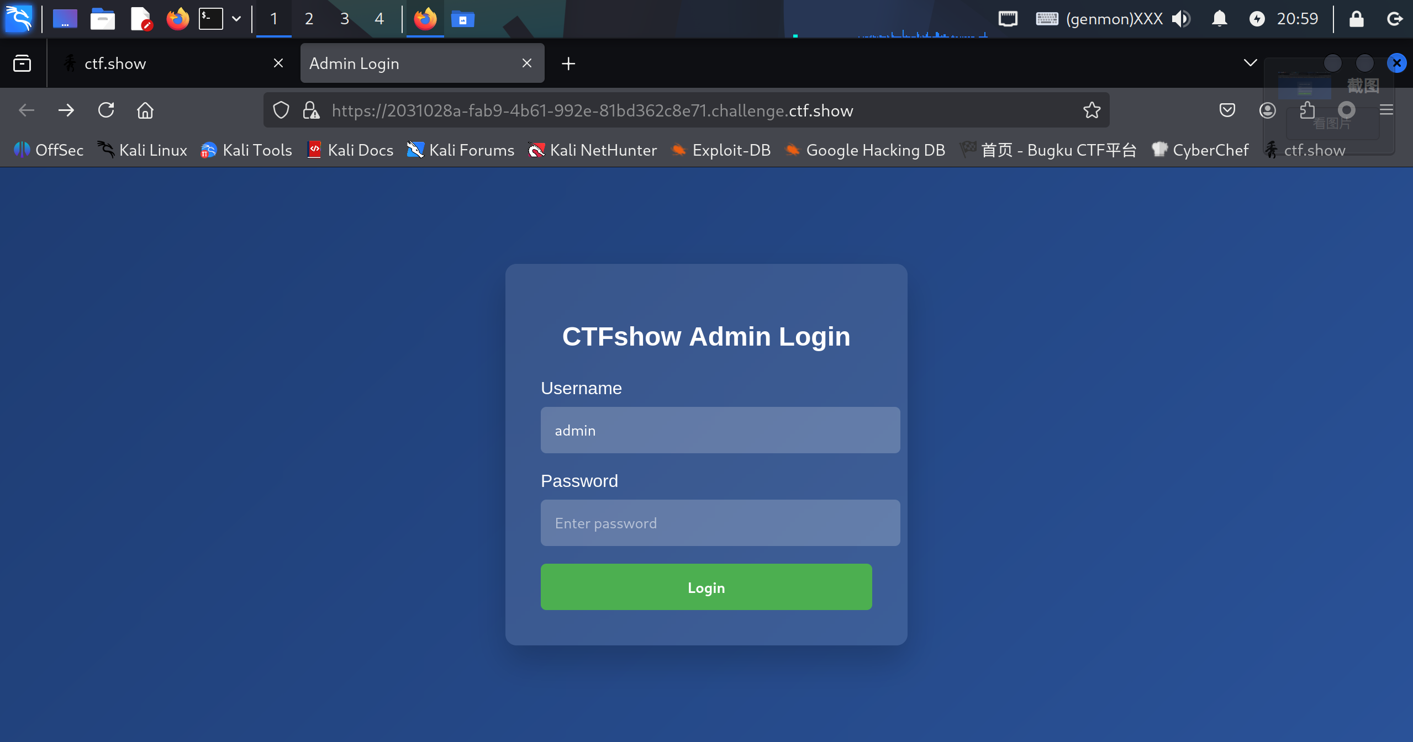Viewport: 1413px width, 742px height.
Task: Open the Firefox account menu
Action: [1267, 110]
